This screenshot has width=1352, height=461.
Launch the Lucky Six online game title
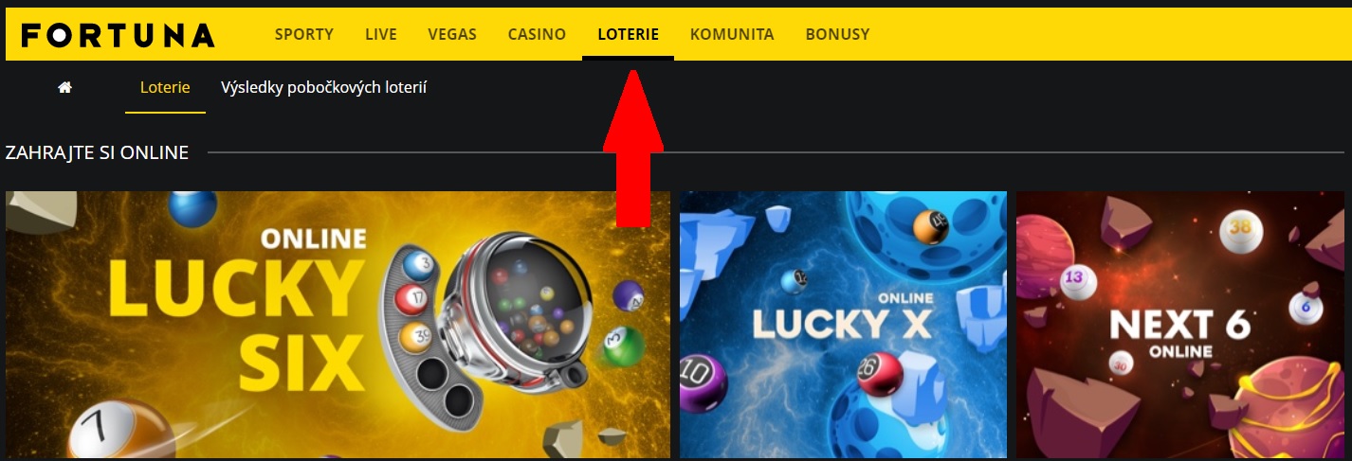237,312
